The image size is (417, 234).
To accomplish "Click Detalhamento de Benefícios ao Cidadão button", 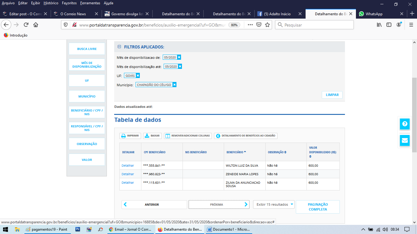I will (x=246, y=136).
